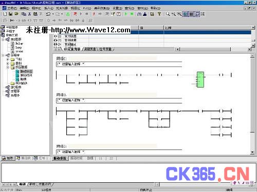Toggle the highlighted grid view button in toolbar
Viewport: 257px width, 192px height.
186,14
